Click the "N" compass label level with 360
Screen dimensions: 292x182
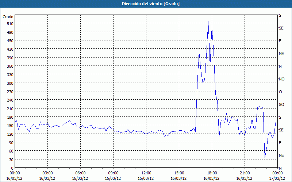coord(280,66)
